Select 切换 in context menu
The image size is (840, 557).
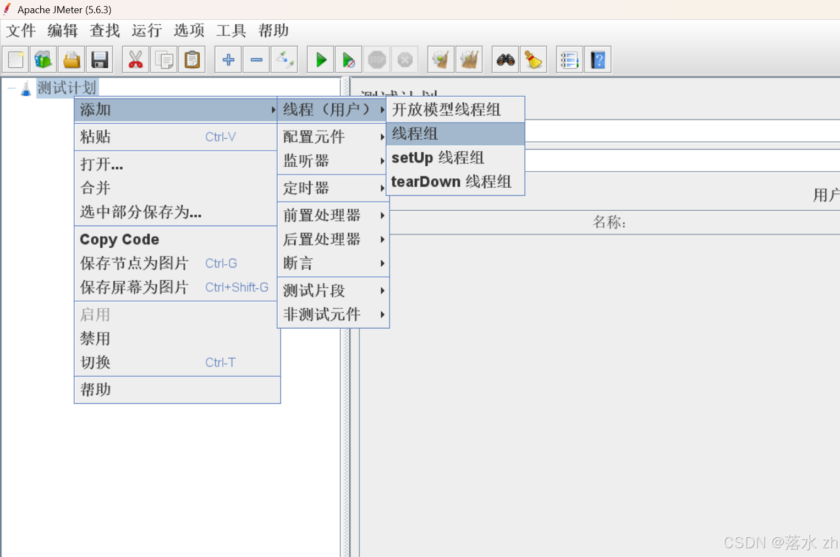177,362
